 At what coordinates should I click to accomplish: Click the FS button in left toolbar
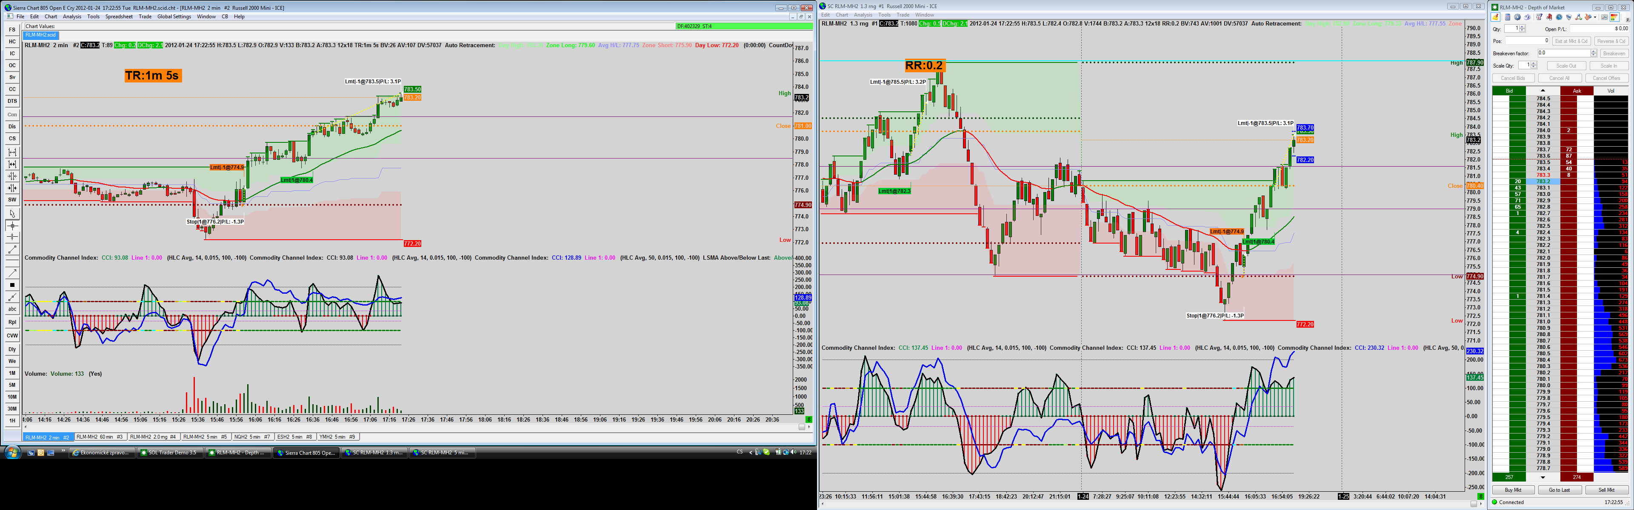(12, 30)
